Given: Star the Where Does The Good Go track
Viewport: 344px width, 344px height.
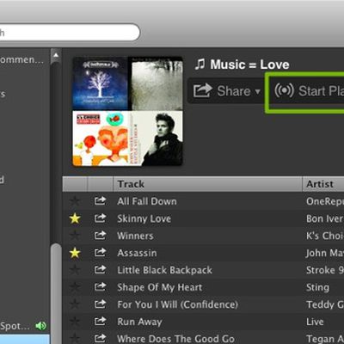Looking at the screenshot, I should coord(75,339).
